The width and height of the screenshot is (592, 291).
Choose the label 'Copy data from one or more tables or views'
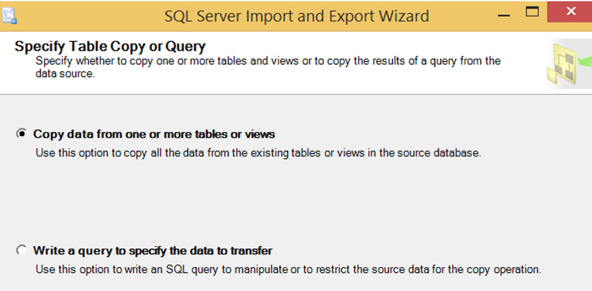coord(154,134)
